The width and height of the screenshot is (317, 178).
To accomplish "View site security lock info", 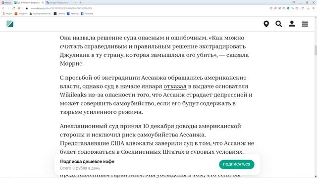I will point(26,8).
